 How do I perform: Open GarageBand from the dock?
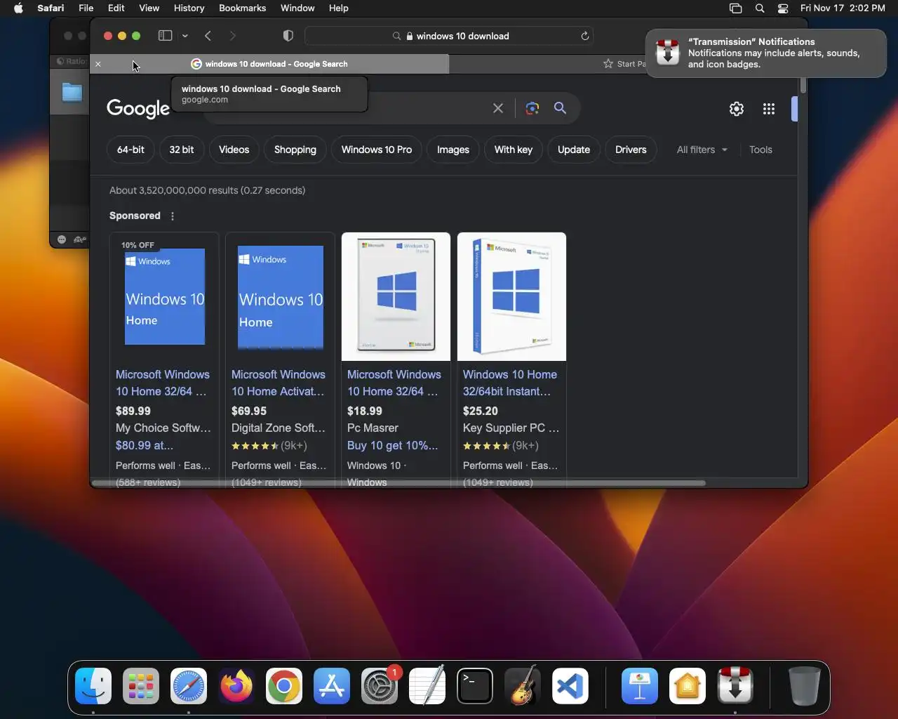(523, 686)
